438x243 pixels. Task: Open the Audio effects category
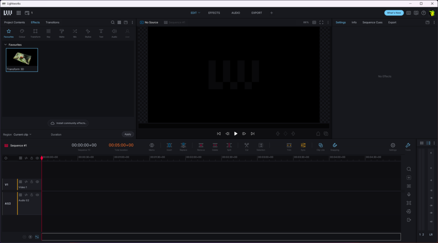[114, 33]
